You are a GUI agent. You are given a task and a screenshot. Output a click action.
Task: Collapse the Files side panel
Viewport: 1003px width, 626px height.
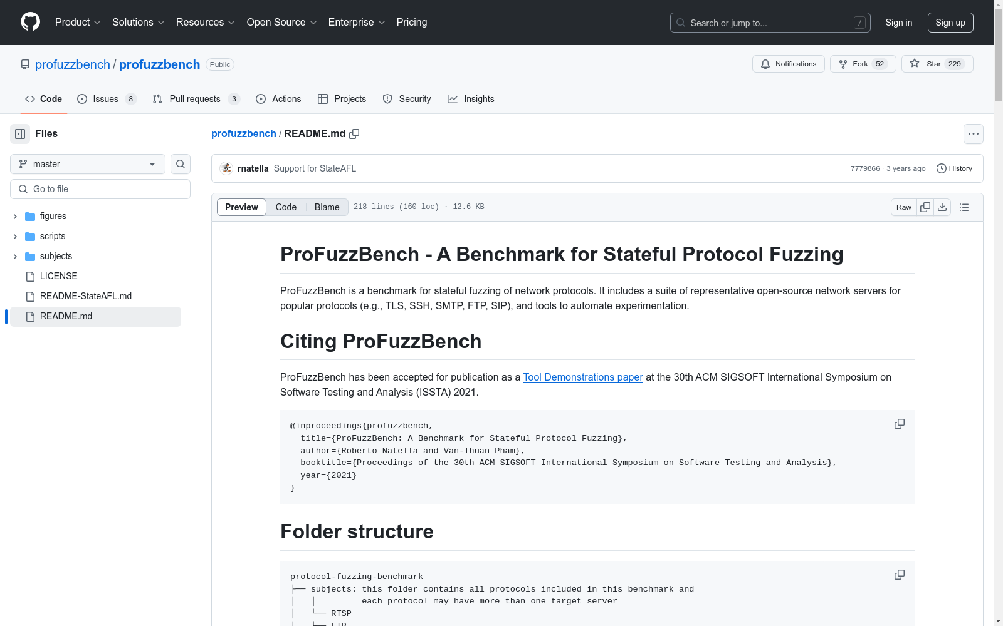[19, 133]
